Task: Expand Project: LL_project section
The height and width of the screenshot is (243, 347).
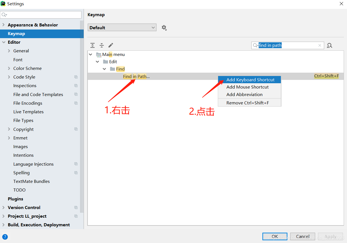Action: pos(4,216)
